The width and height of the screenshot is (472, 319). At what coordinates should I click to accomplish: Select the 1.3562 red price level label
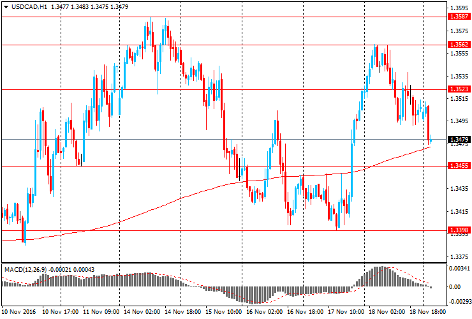coord(459,45)
